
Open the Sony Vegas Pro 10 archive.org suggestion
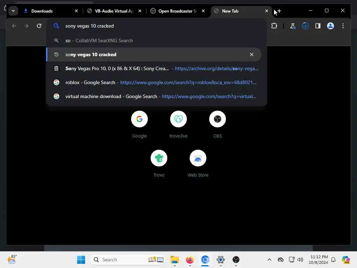click(x=154, y=68)
